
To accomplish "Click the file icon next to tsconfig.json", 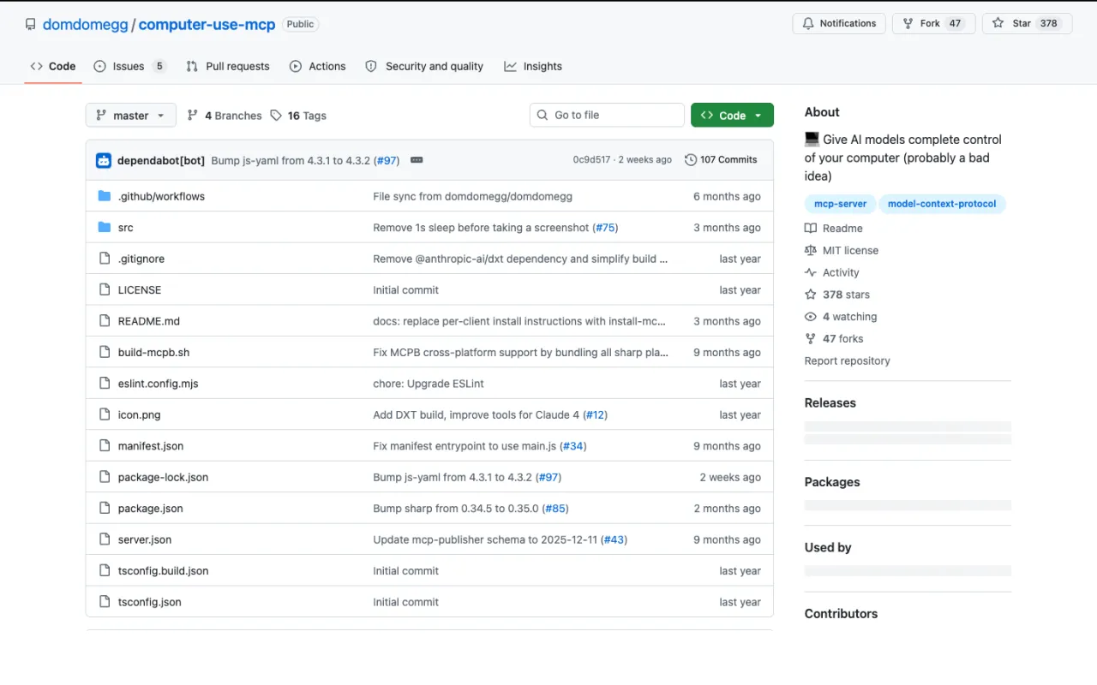I will [105, 602].
